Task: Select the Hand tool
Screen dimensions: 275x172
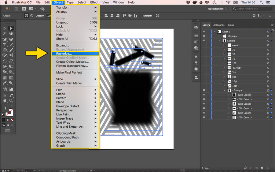Action: point(5,100)
